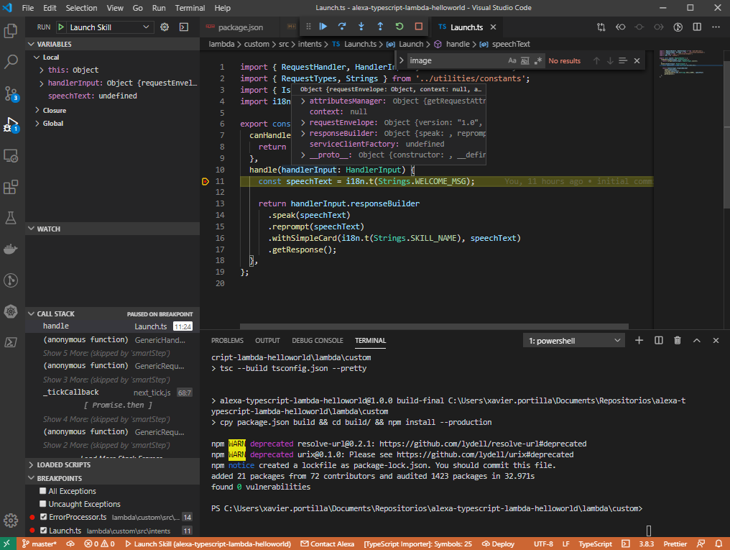
Task: Check the Uncaught Exceptions checkbox
Action: (x=44, y=504)
